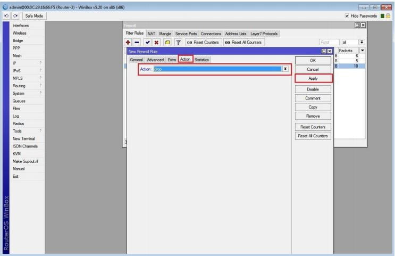Click the Find search field
Image resolution: width=395 pixels, height=256 pixels.
[x=329, y=42]
